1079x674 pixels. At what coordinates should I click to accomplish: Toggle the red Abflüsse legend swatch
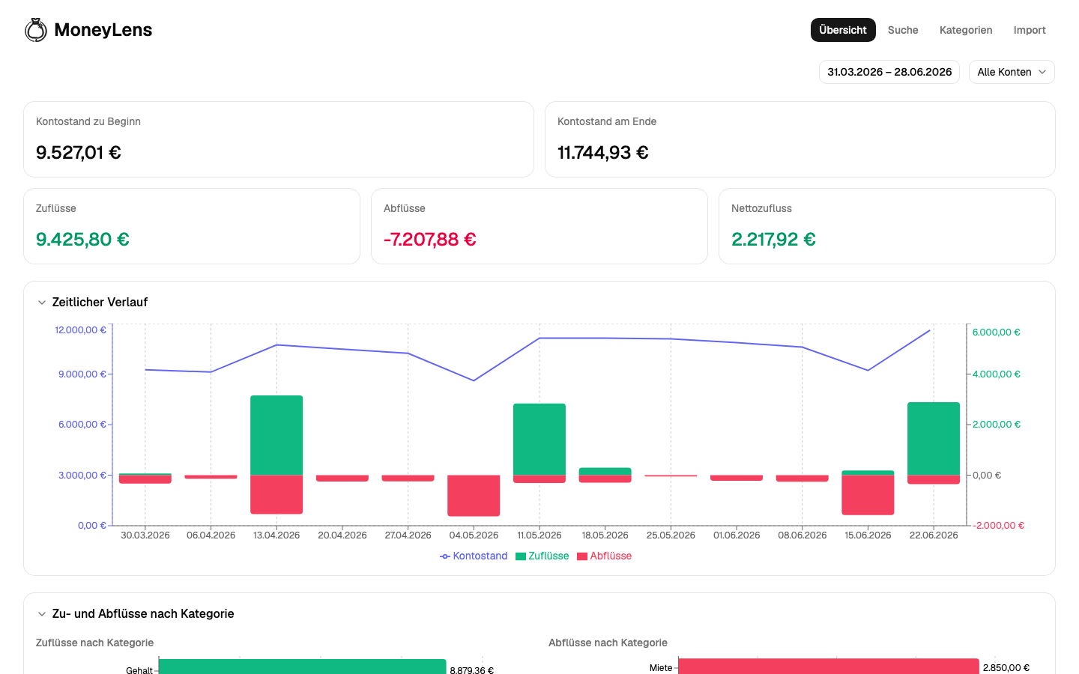(x=582, y=556)
